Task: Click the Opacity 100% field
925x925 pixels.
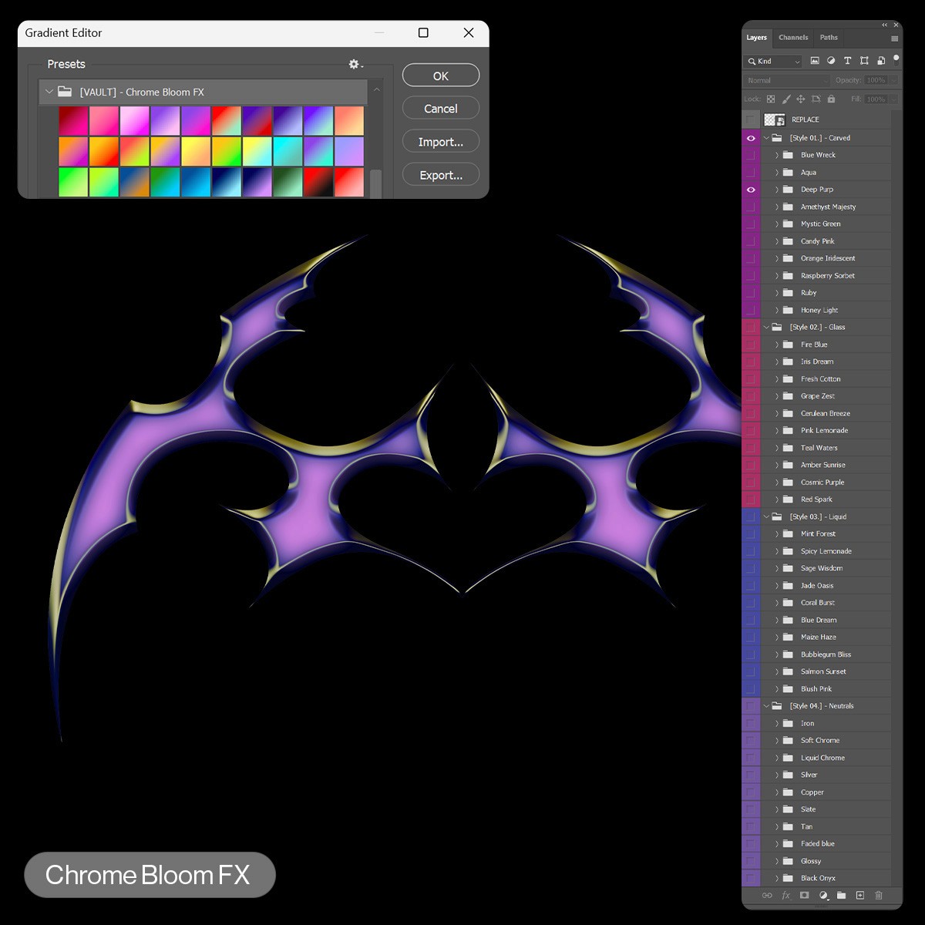Action: click(875, 80)
